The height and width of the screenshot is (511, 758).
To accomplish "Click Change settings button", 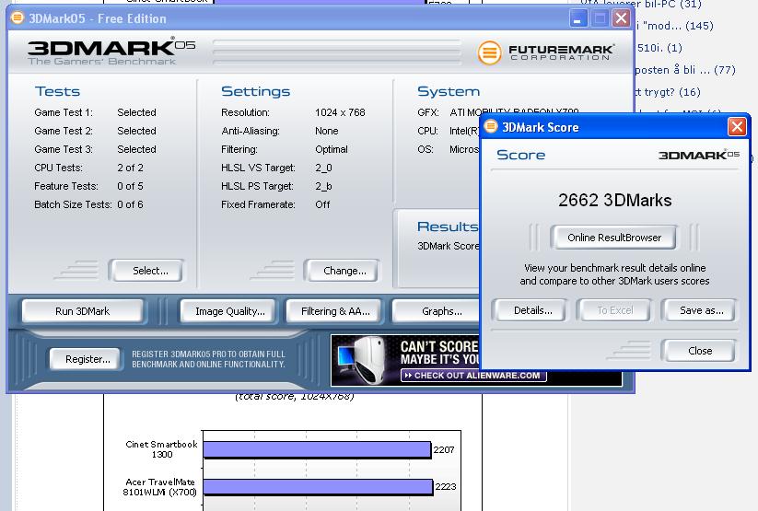I will [x=342, y=271].
